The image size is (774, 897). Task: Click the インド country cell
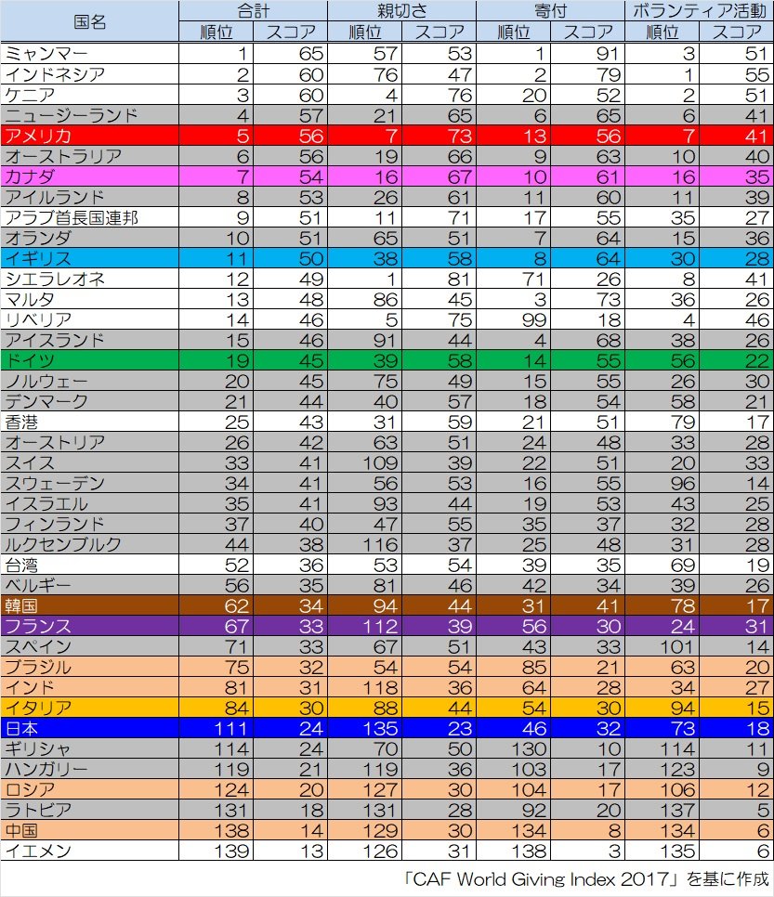point(89,688)
